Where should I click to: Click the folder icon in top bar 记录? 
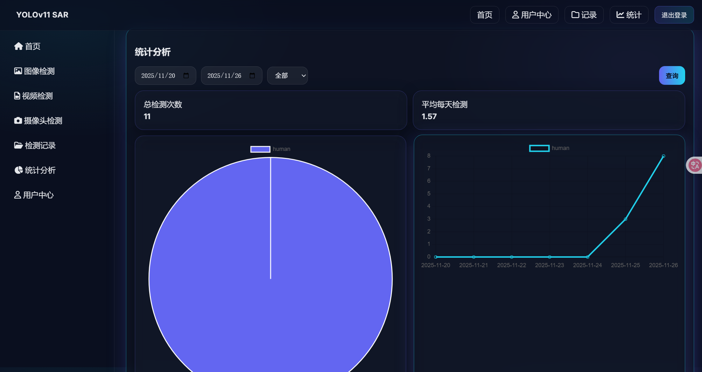[x=575, y=15]
